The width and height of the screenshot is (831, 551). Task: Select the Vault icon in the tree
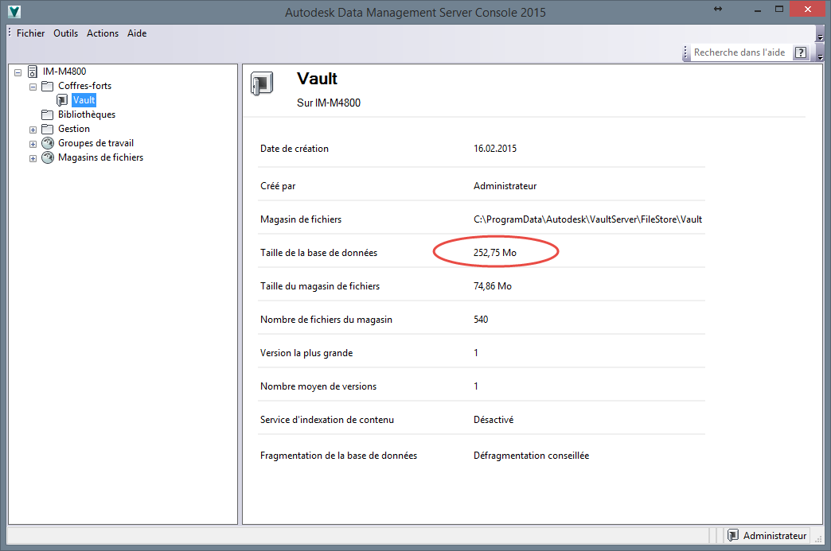61,99
